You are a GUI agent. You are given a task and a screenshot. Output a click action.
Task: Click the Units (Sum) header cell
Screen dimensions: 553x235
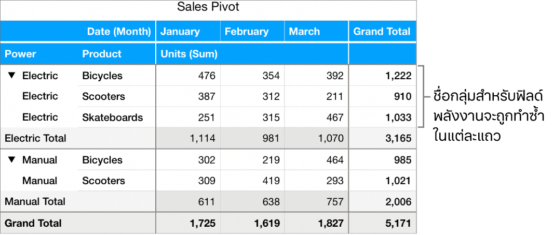[x=189, y=54]
